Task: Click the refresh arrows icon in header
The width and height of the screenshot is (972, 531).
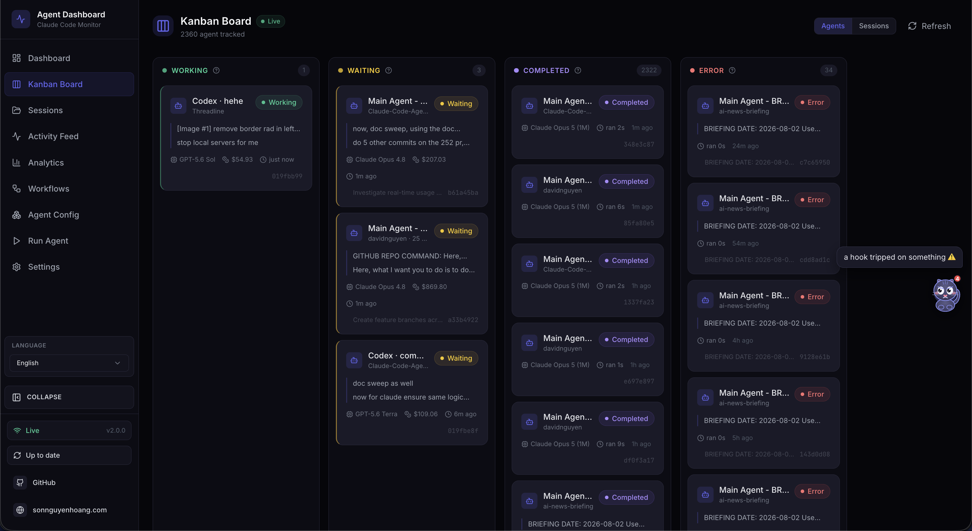Action: tap(912, 26)
